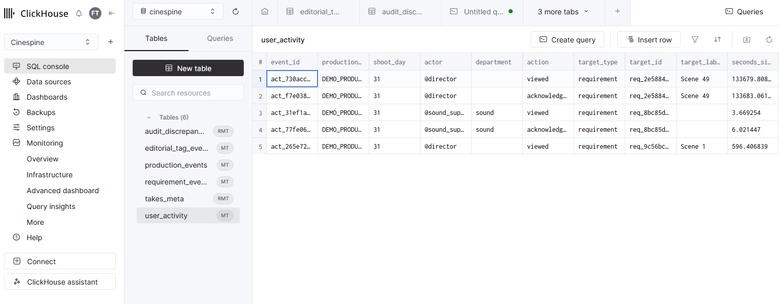The image size is (779, 304).
Task: Click the department column header
Action: point(497,62)
